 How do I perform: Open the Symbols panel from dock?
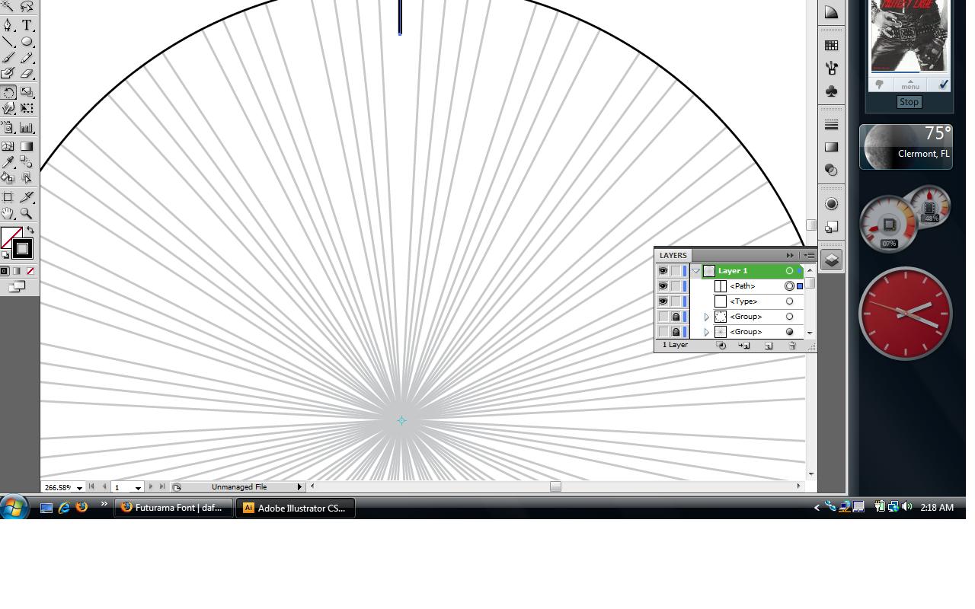[831, 91]
